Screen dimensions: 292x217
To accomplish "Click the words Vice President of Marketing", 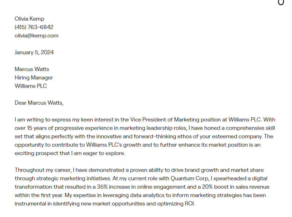I will [165, 120].
